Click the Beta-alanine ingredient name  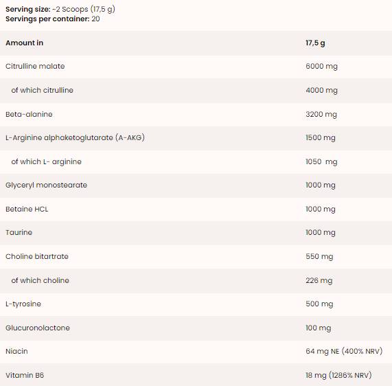pos(29,114)
